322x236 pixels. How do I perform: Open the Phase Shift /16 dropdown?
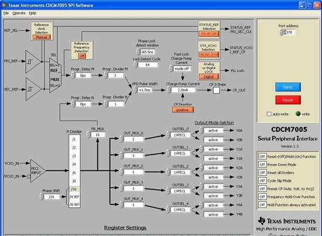(x=52, y=197)
